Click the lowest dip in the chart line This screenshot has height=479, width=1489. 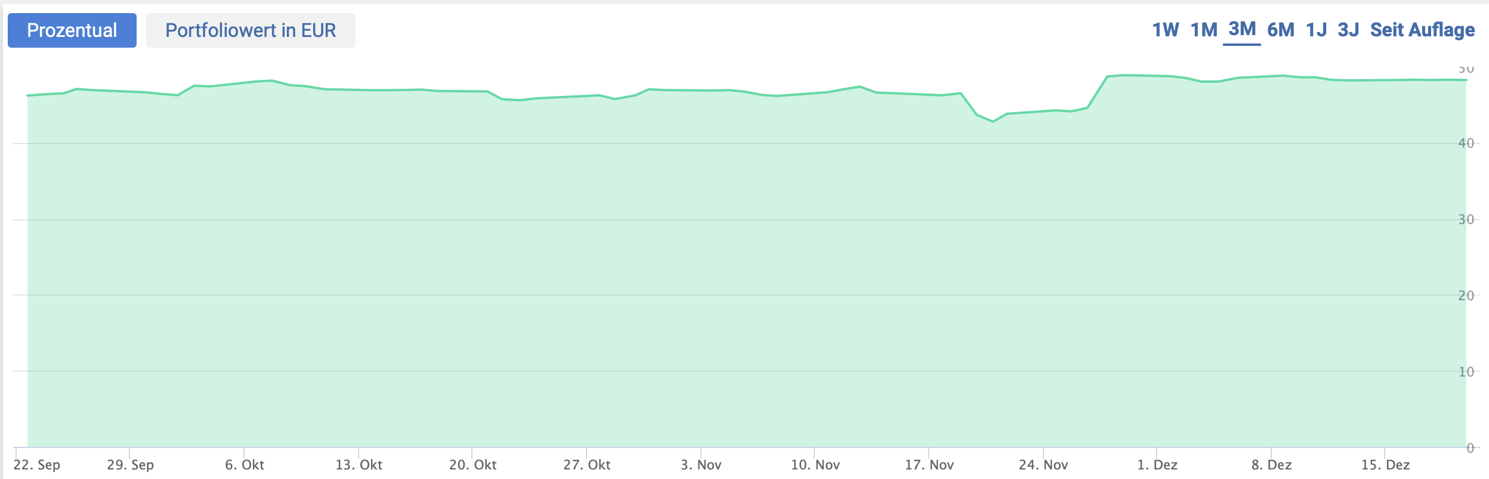point(993,122)
